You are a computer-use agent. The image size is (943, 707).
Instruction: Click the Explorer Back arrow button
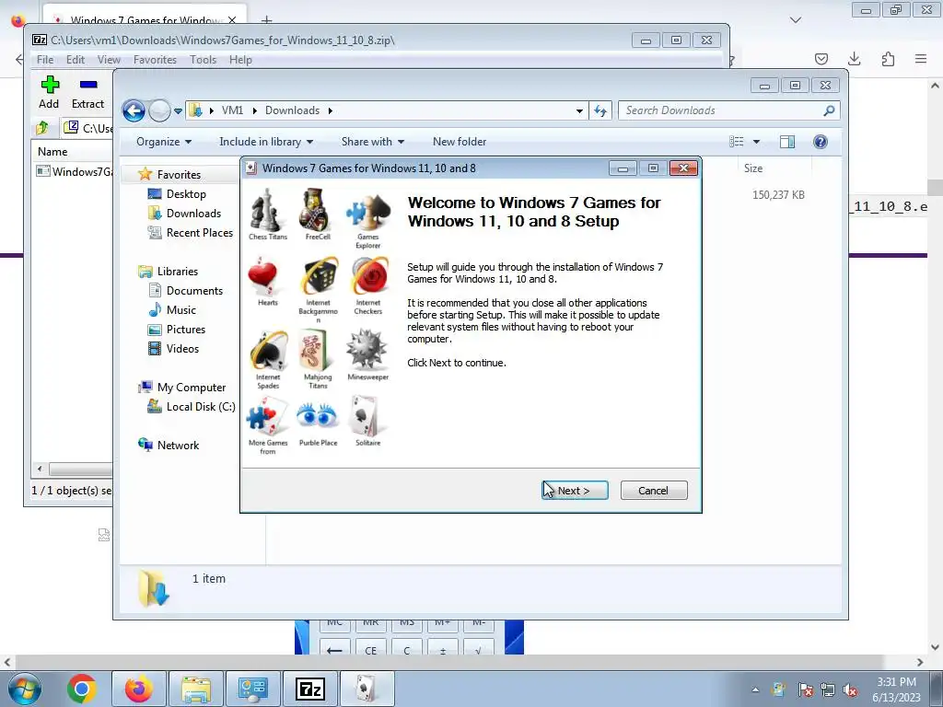(134, 110)
